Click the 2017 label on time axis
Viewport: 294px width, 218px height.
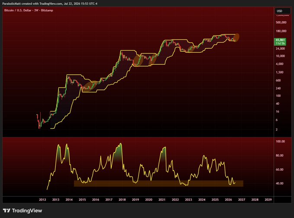109,200
